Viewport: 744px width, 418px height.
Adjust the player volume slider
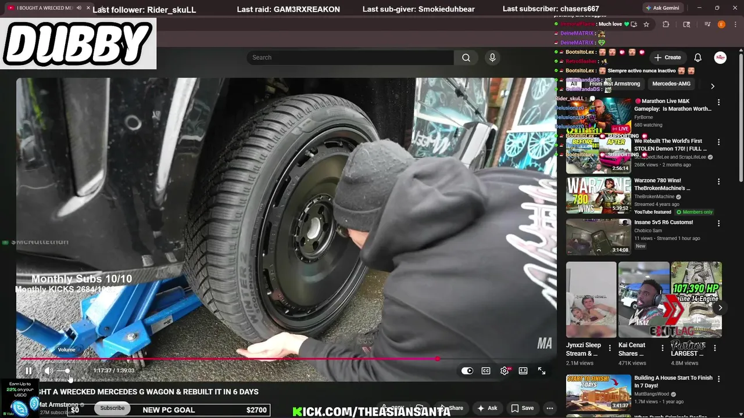tap(64, 371)
